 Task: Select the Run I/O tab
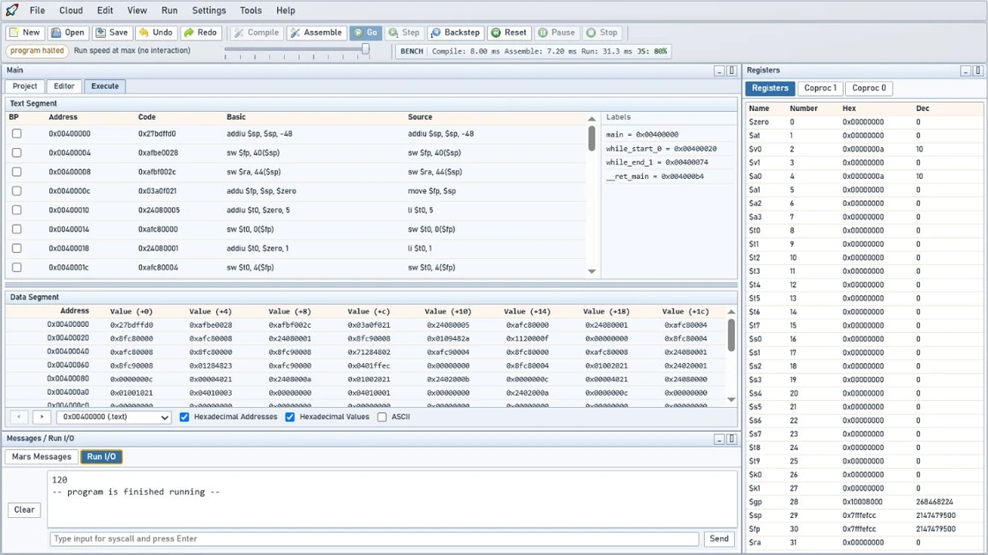[x=101, y=457]
